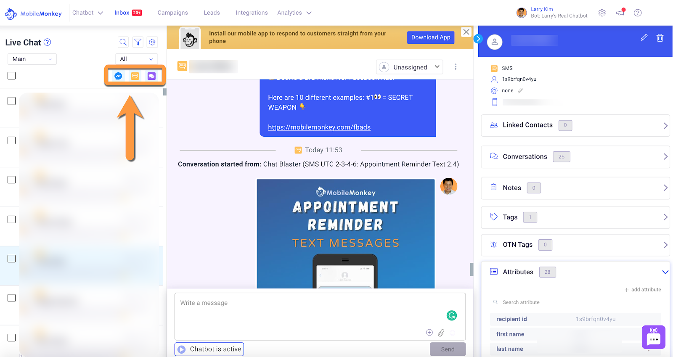
Task: Open the Analytics menu
Action: [294, 13]
